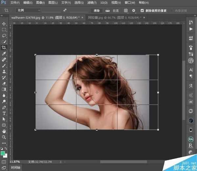Screen dimensions: 197x171
Task: Open crop overlay grid options
Action: [125, 10]
